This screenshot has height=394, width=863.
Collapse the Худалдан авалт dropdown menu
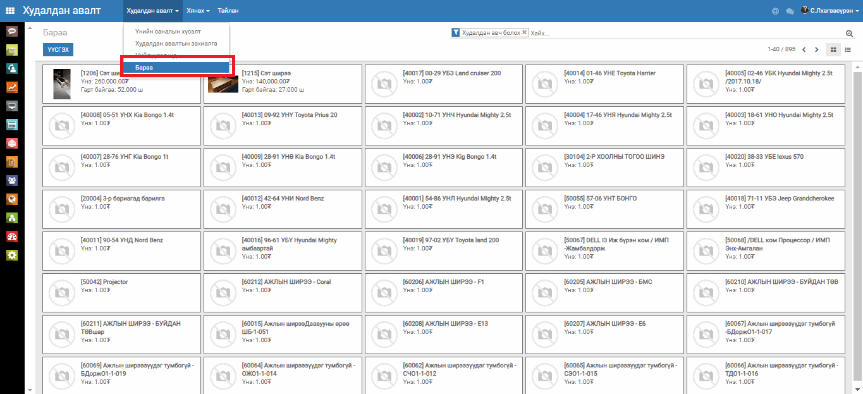point(152,11)
